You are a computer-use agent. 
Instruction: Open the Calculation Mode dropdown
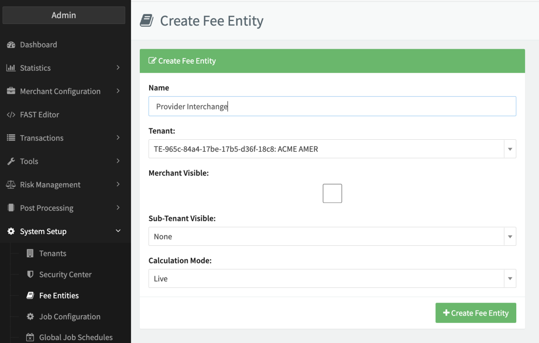332,279
